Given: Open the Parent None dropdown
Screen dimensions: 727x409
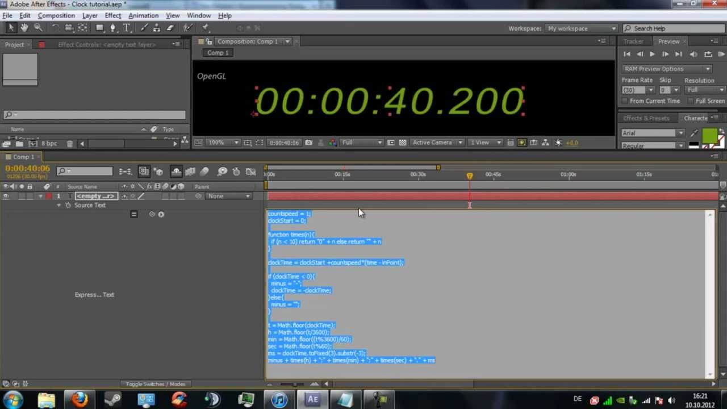Looking at the screenshot, I should [229, 196].
